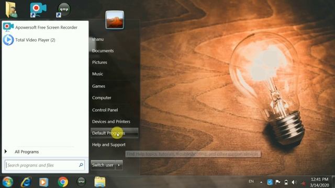This screenshot has height=188, width=335.
Task: Open the clock showing 12:41 PM
Action: pyautogui.click(x=319, y=182)
